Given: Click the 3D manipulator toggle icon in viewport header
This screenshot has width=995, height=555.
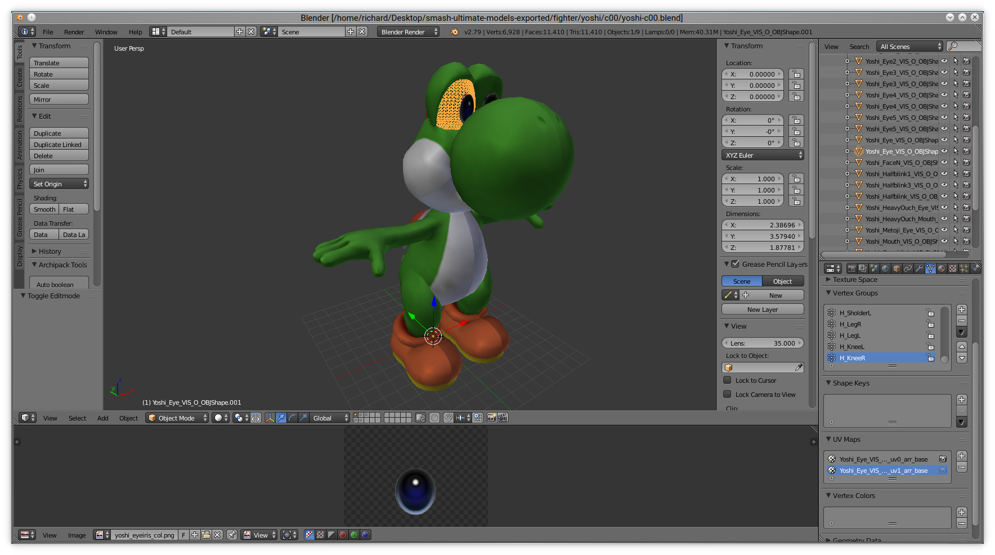Looking at the screenshot, I should (270, 418).
